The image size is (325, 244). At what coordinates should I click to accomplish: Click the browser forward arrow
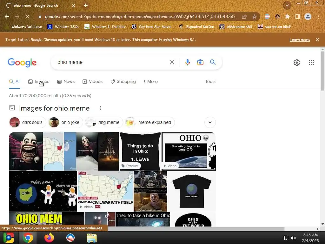17,17
